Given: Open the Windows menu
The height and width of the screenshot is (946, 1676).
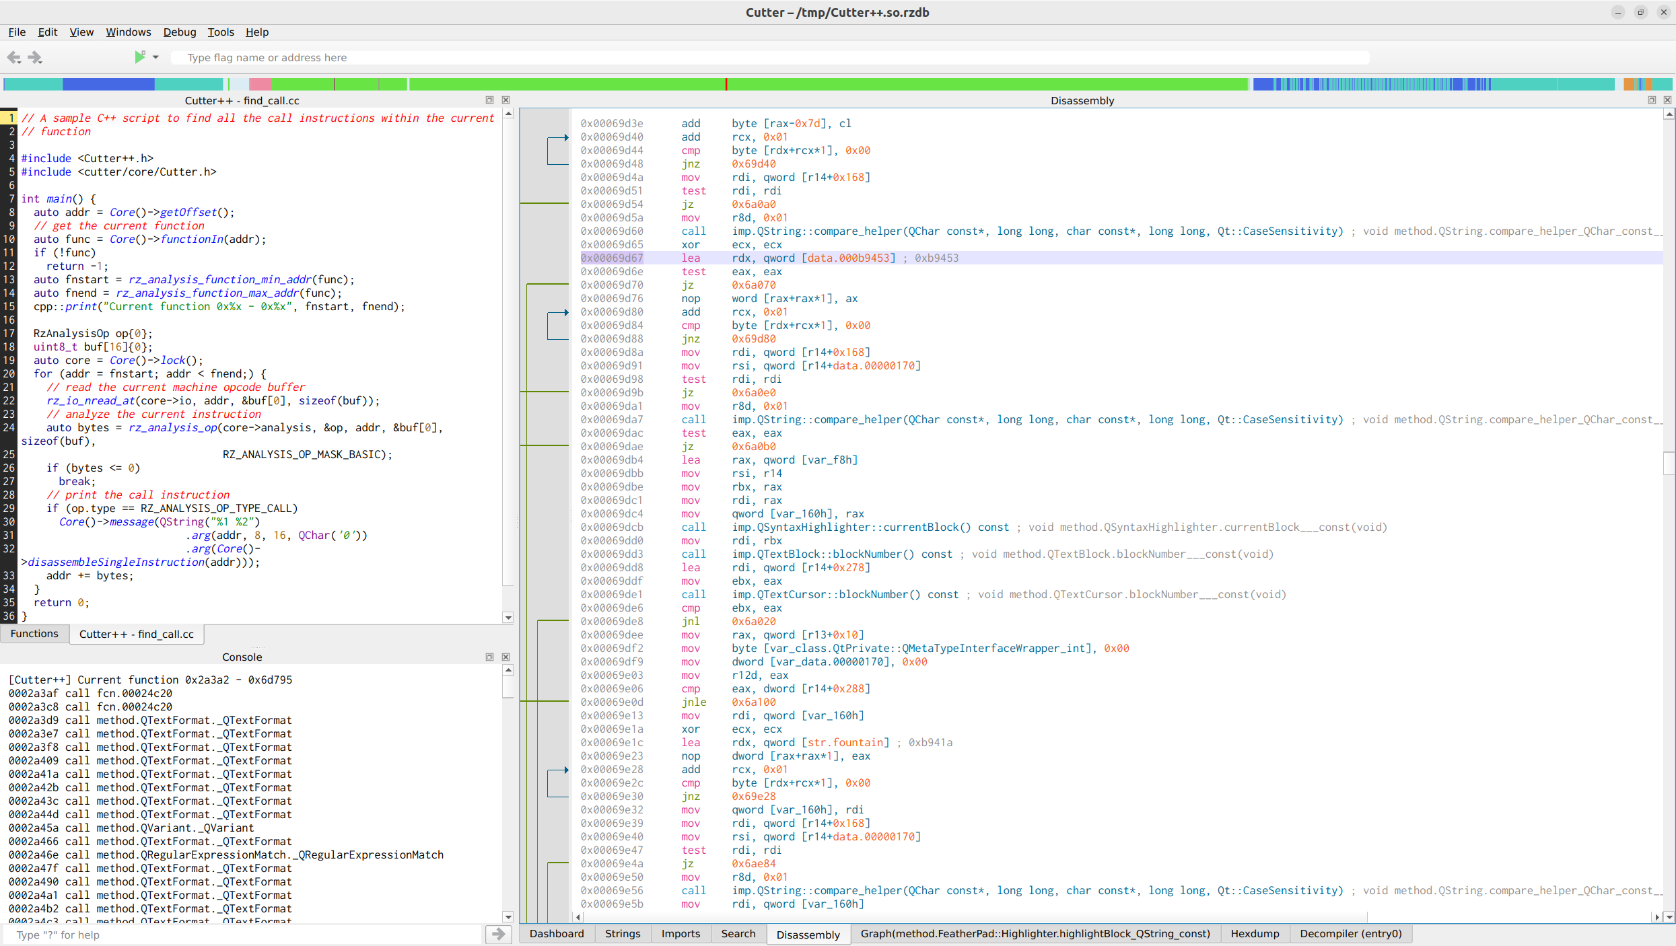Looking at the screenshot, I should point(129,32).
